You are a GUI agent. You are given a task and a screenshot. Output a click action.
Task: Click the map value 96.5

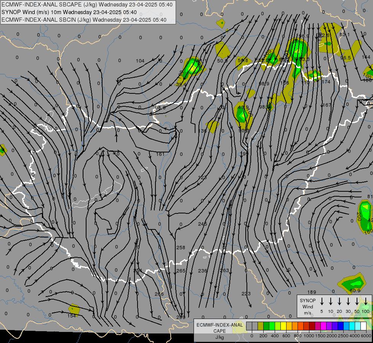click(x=346, y=58)
